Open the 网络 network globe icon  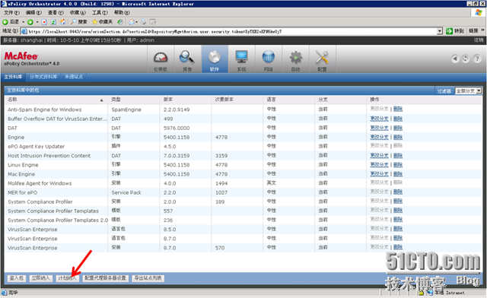click(269, 58)
